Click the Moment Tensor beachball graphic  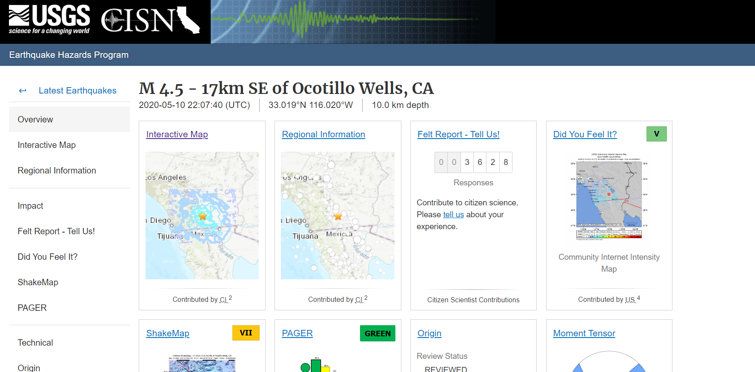(x=609, y=362)
